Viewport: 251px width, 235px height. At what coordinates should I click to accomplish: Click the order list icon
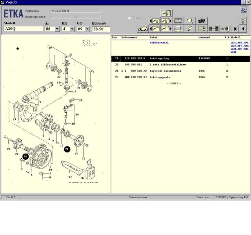[x=202, y=29]
